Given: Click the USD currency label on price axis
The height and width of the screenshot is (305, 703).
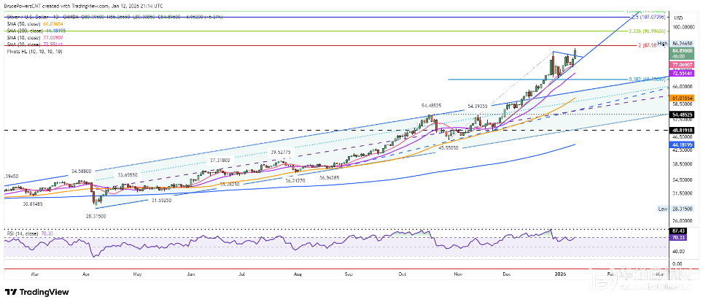Looking at the screenshot, I should [x=678, y=18].
